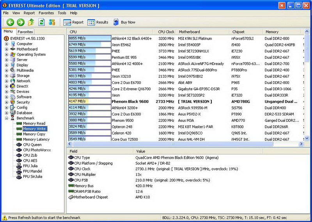The image size is (312, 222).
Task: Open the CPU PhotoWorxx benchmark
Action: click(x=37, y=150)
